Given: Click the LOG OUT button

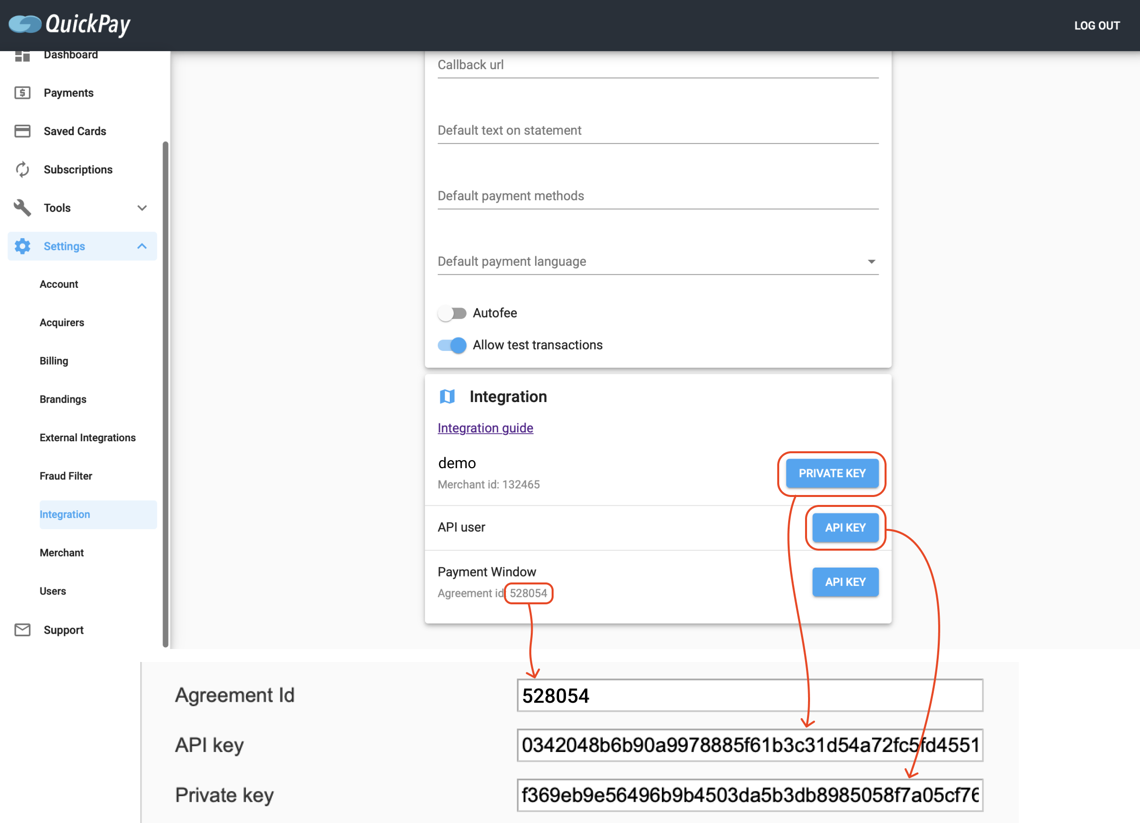Looking at the screenshot, I should (1097, 26).
